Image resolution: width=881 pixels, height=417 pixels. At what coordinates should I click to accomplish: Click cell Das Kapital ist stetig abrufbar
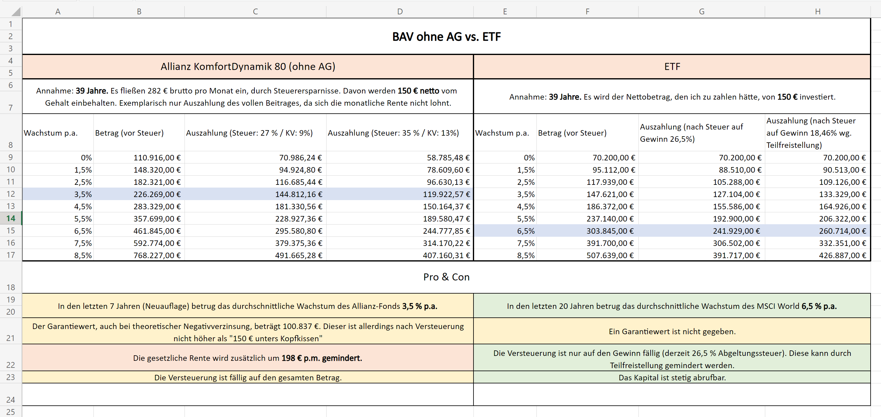672,377
